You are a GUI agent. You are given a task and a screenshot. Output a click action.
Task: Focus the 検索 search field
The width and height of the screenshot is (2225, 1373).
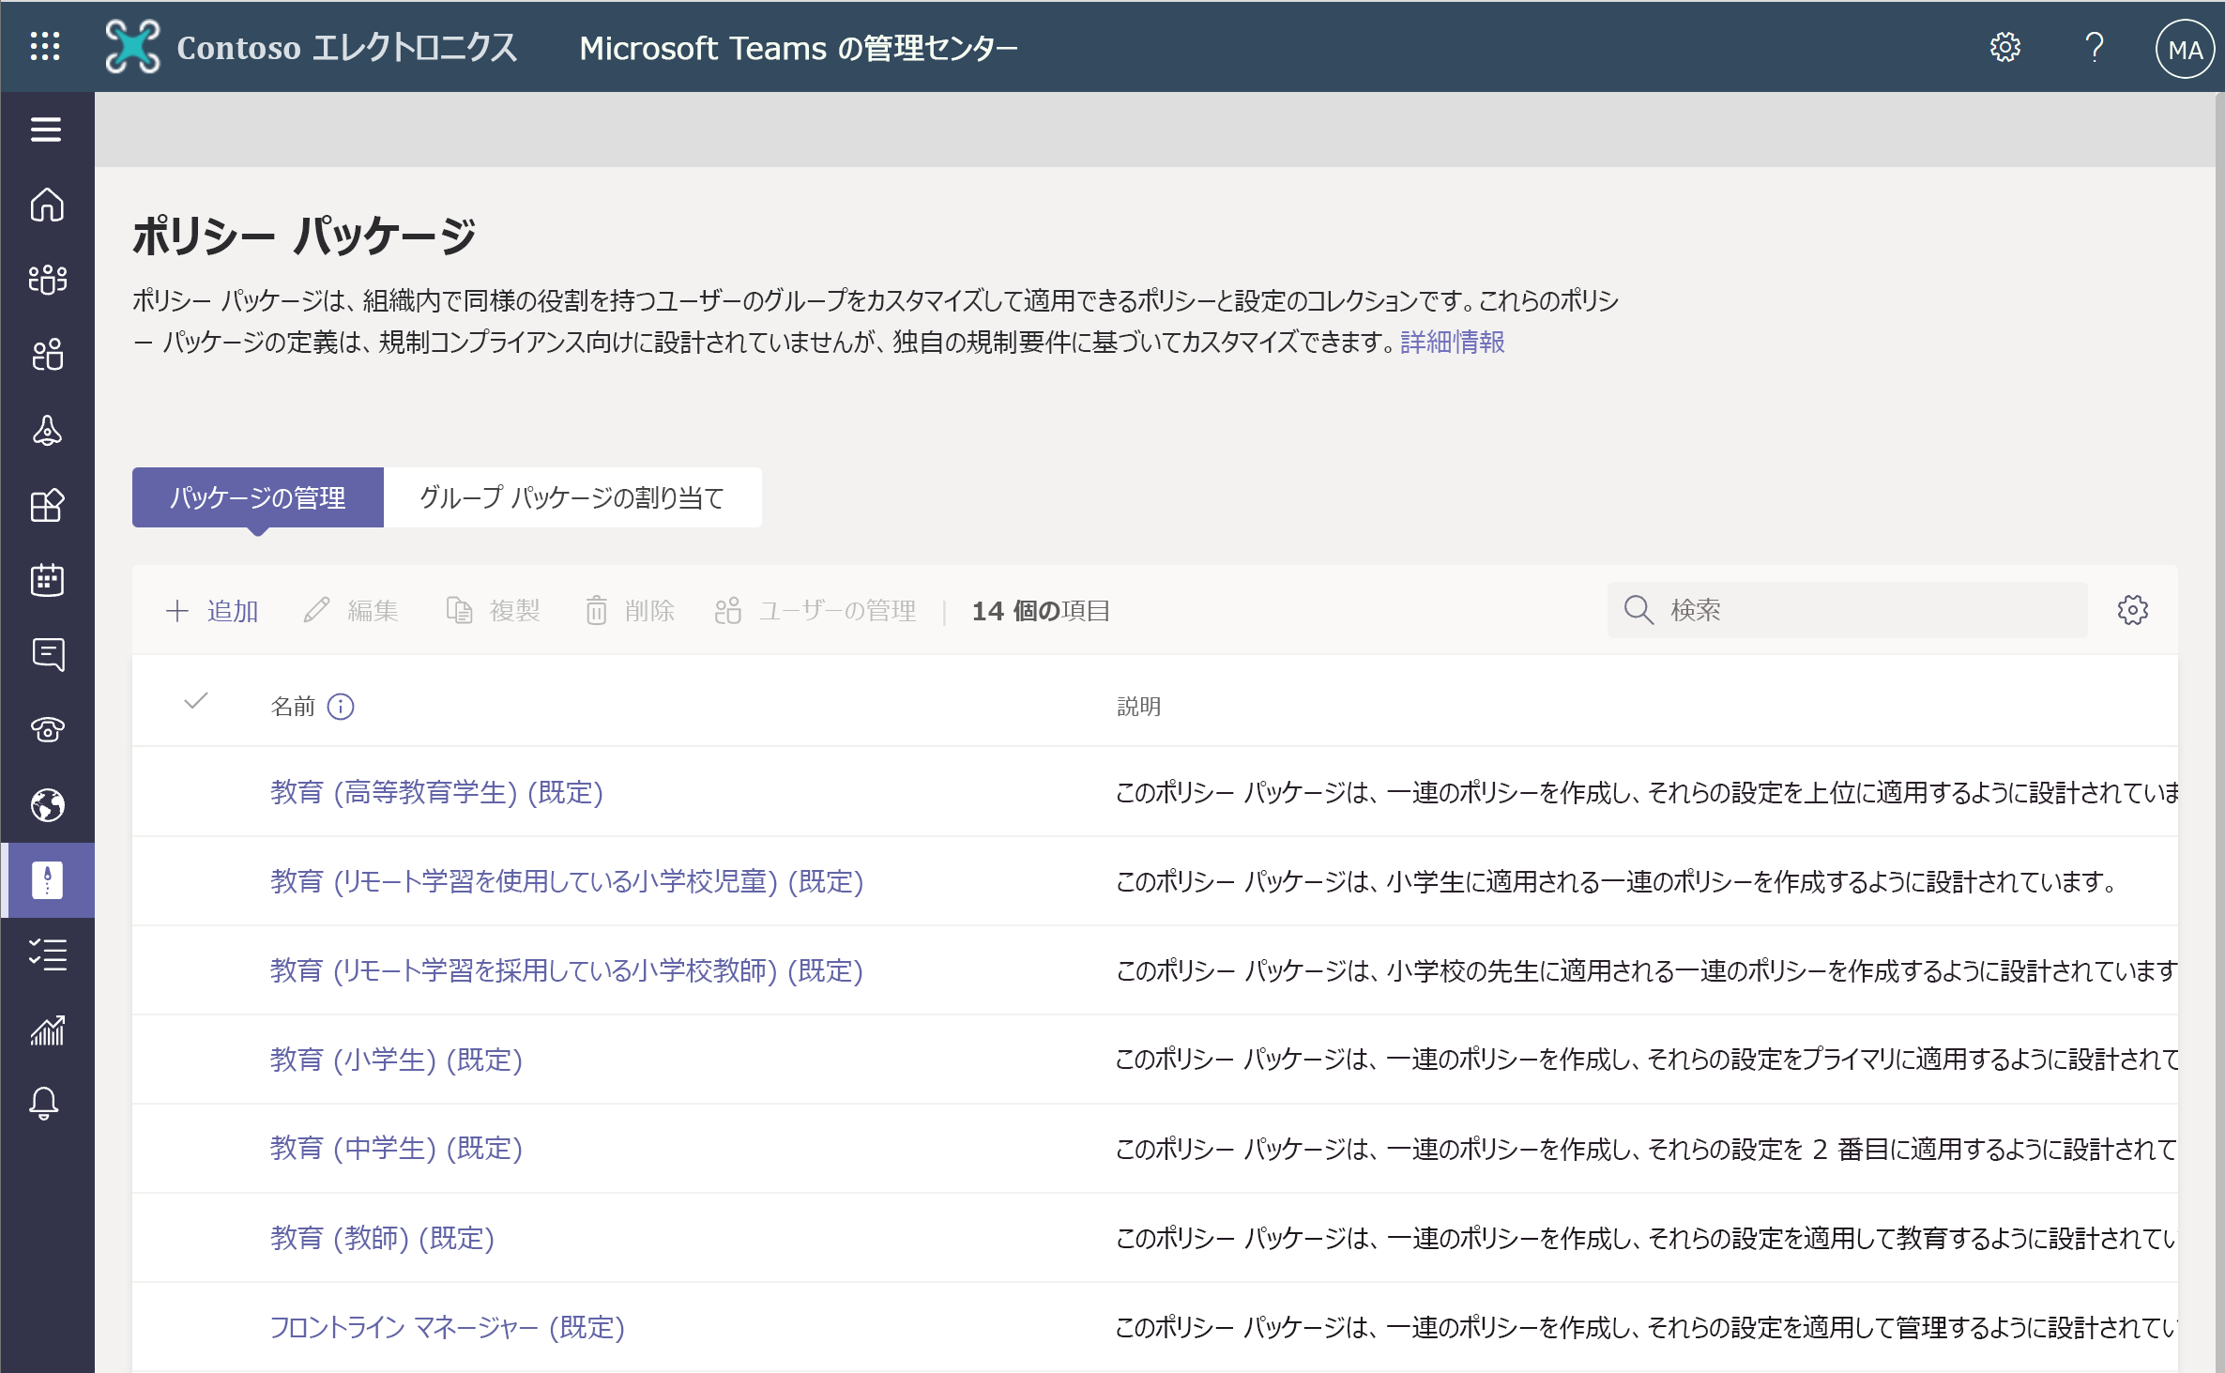pyautogui.click(x=1847, y=610)
